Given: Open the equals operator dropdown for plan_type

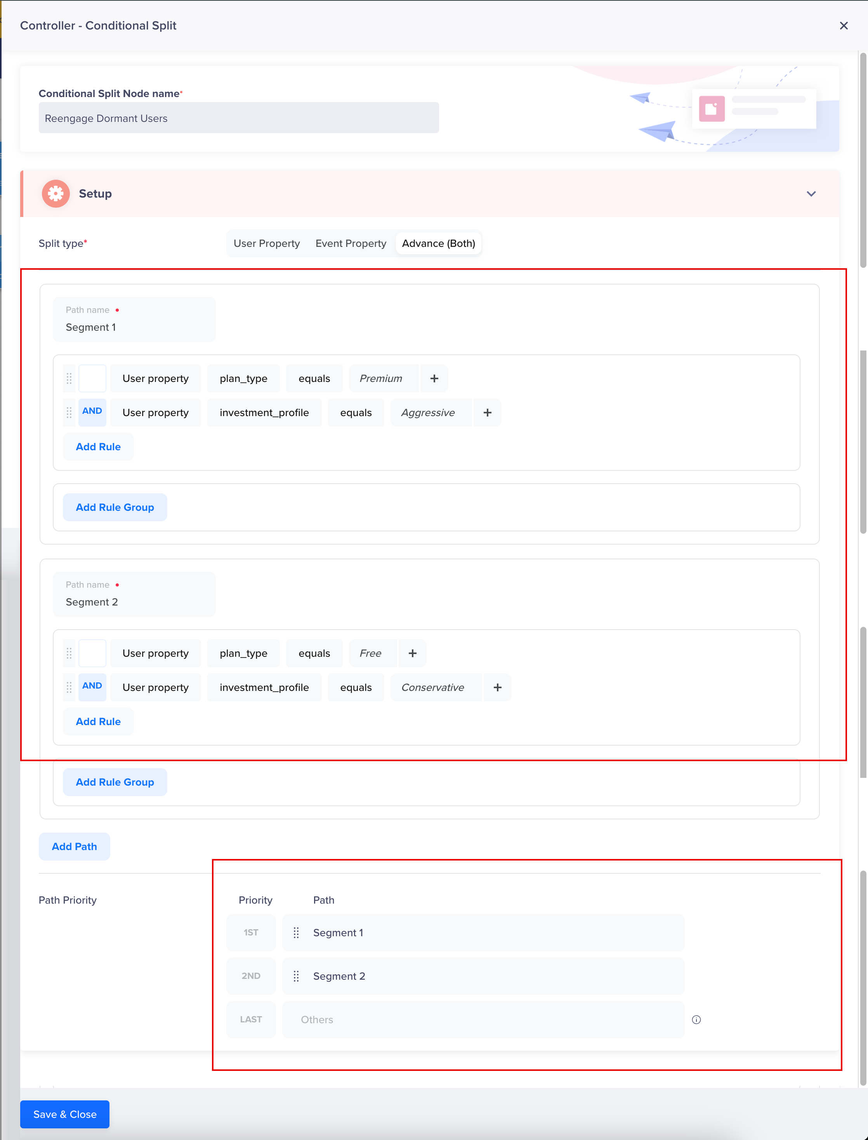Looking at the screenshot, I should tap(314, 378).
